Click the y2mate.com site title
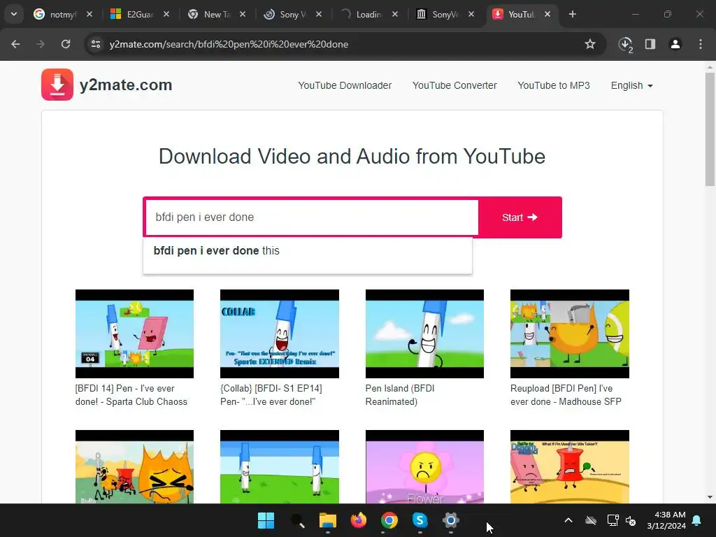 pyautogui.click(x=126, y=85)
